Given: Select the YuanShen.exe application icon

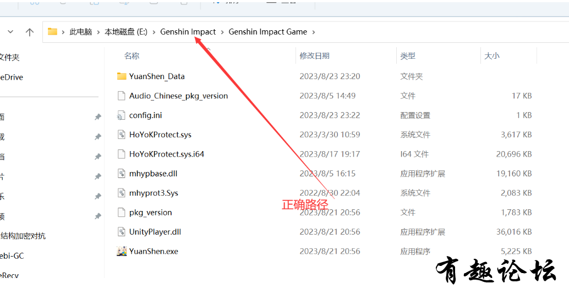Looking at the screenshot, I should pyautogui.click(x=122, y=251).
